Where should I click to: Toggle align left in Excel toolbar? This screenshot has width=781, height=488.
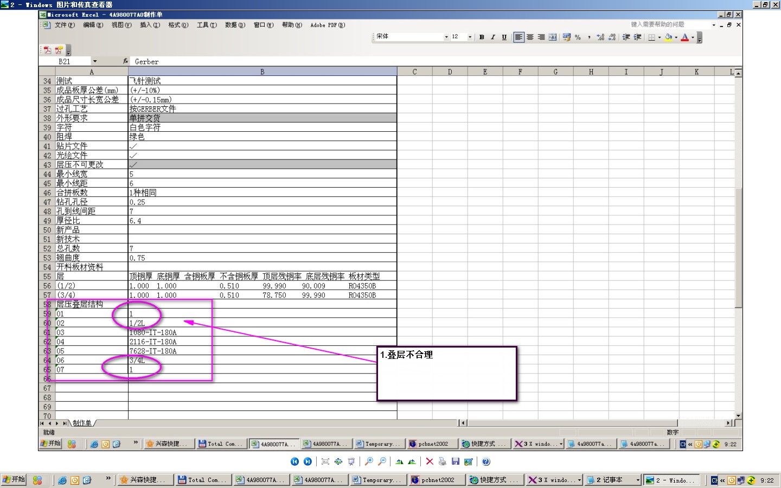coord(519,37)
